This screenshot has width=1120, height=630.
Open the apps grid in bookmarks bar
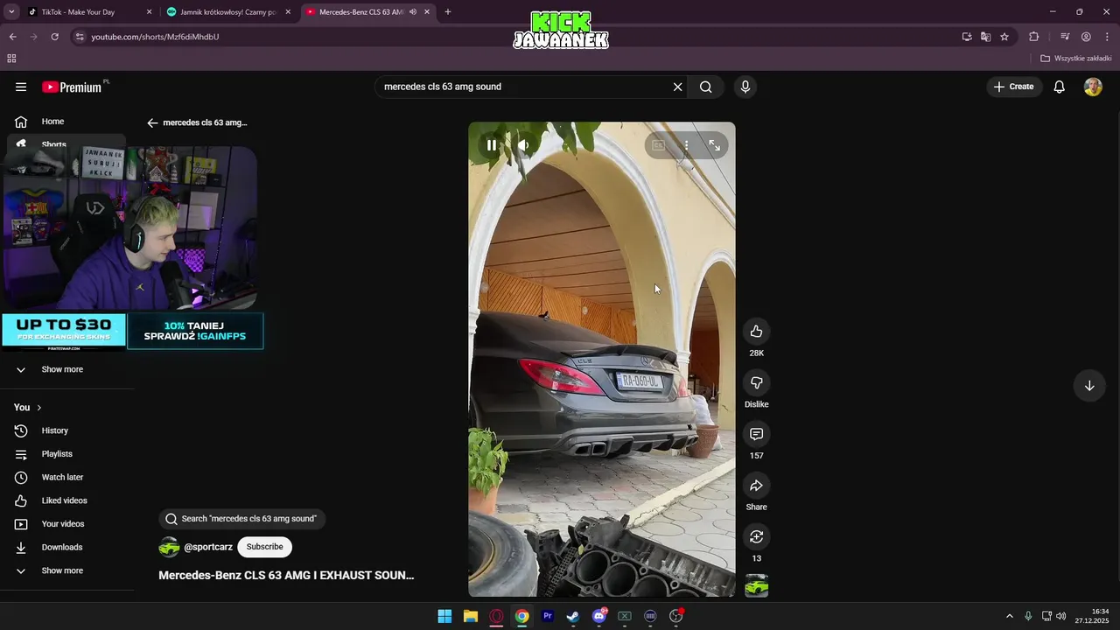(11, 59)
